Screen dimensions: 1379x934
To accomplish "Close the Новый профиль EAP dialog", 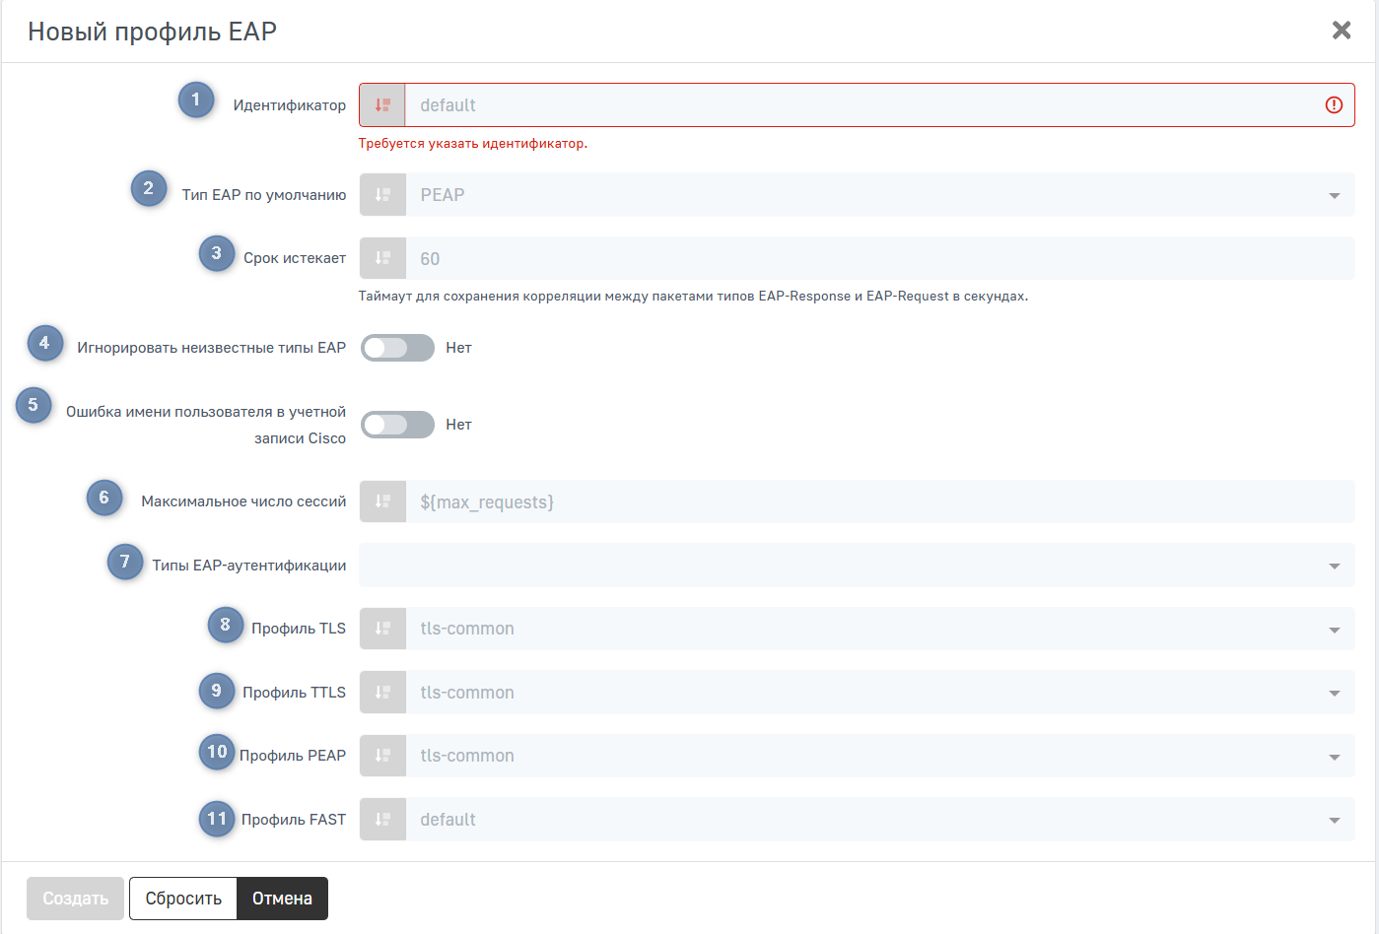I will (x=1342, y=31).
